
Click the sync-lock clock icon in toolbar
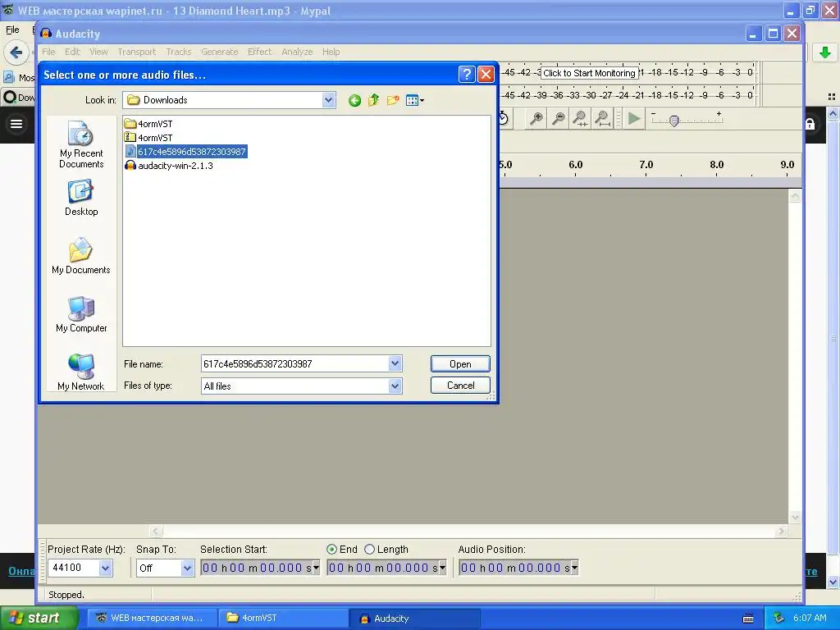click(x=504, y=118)
